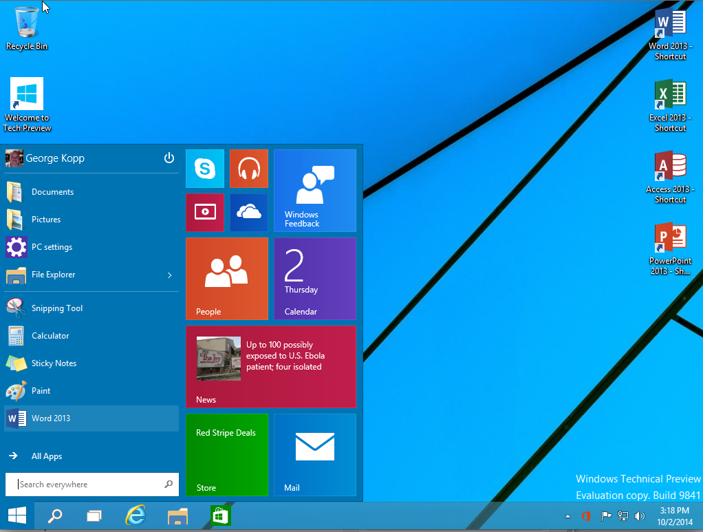Launch Internet Explorer from taskbar

tap(136, 516)
